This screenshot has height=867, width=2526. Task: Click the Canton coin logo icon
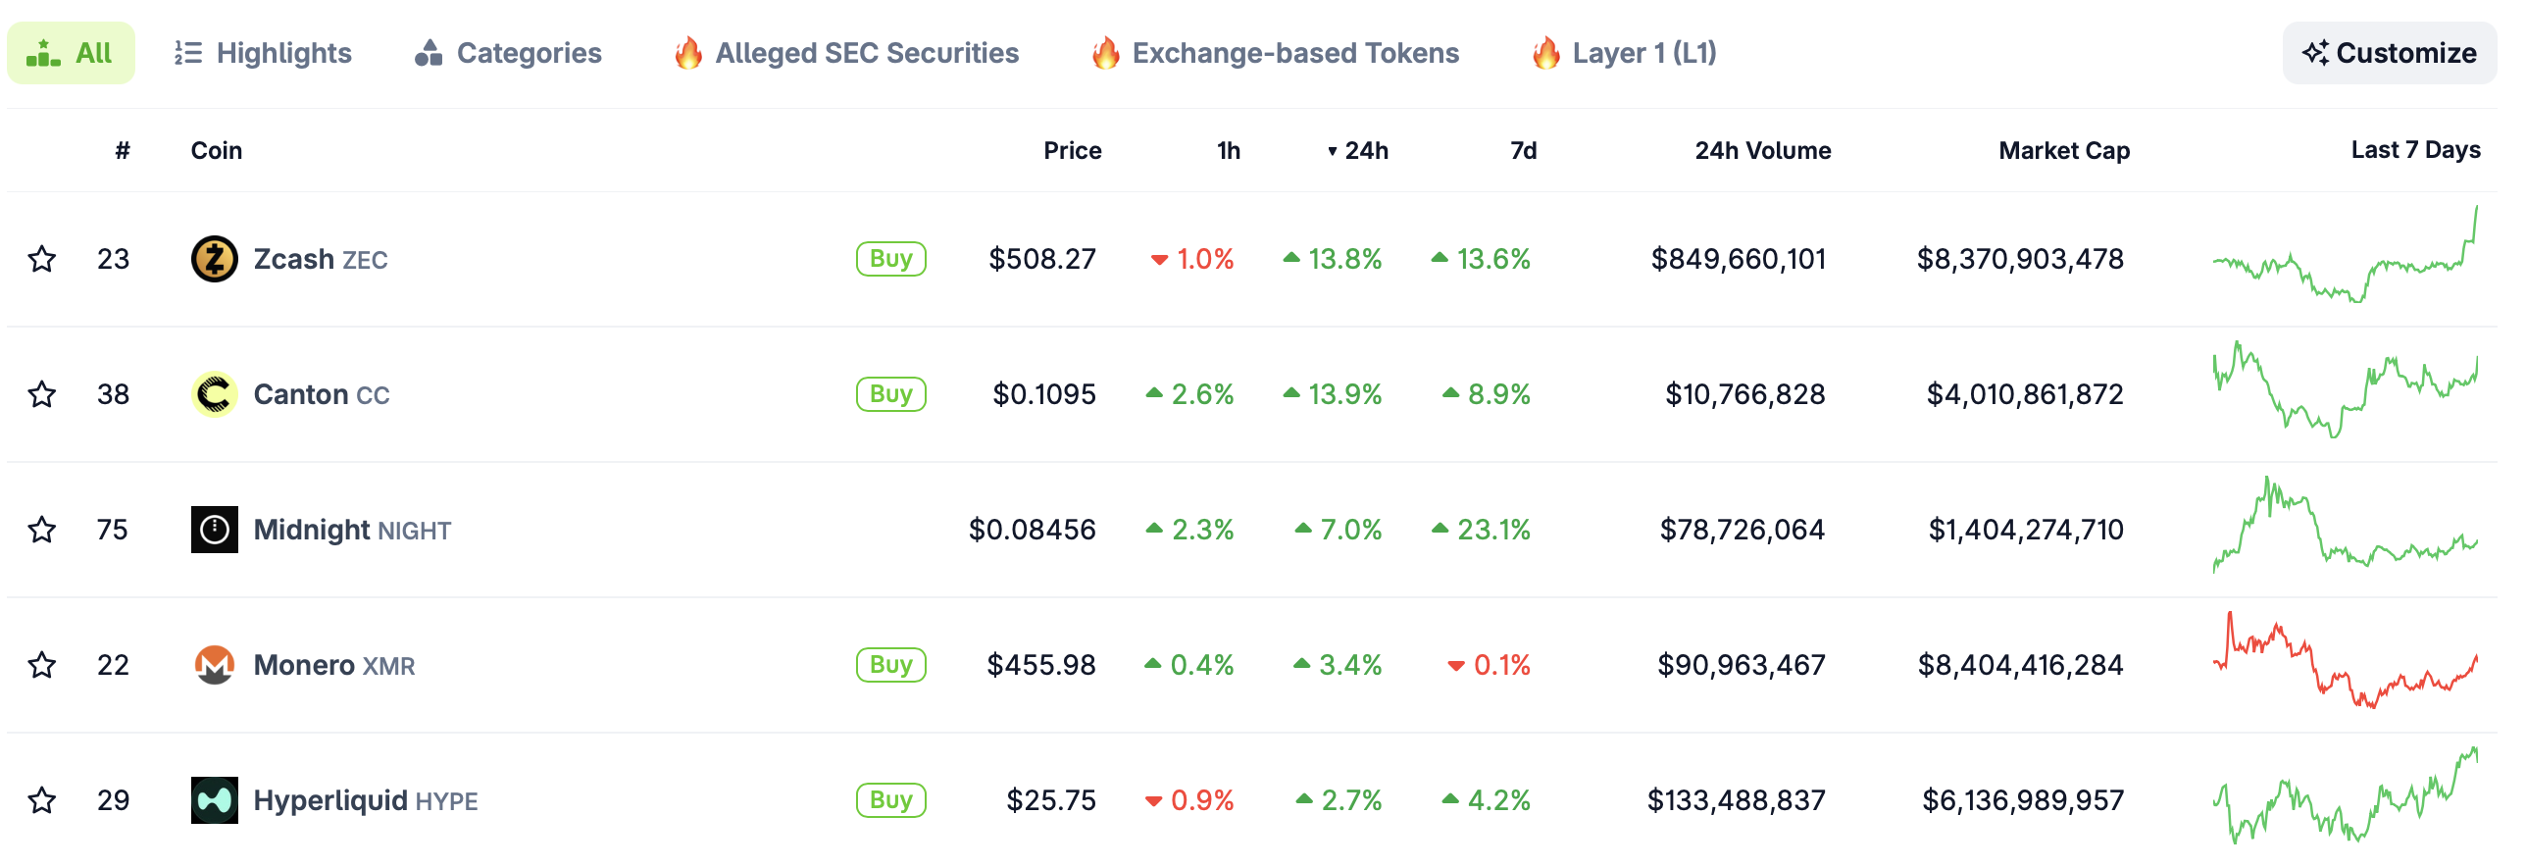point(214,394)
